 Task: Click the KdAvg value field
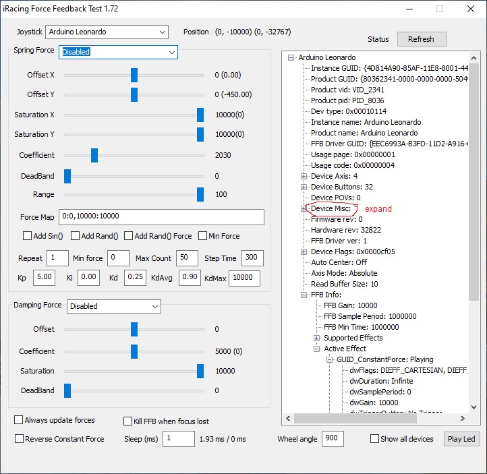pos(190,278)
